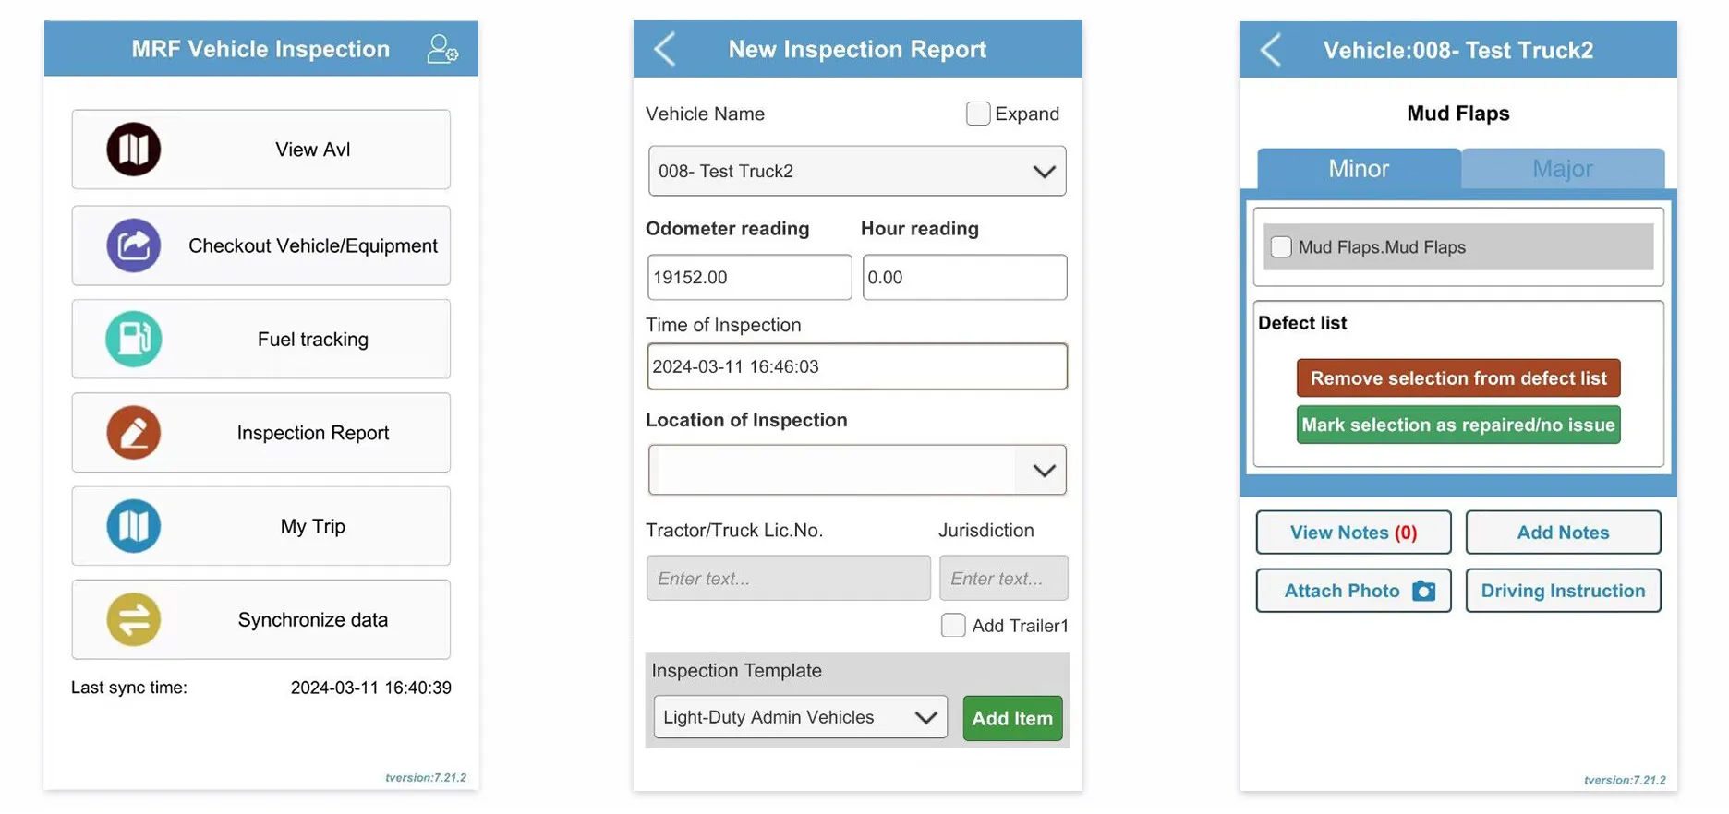Open the Location of Inspection dropdown
The height and width of the screenshot is (814, 1729).
[x=857, y=470]
